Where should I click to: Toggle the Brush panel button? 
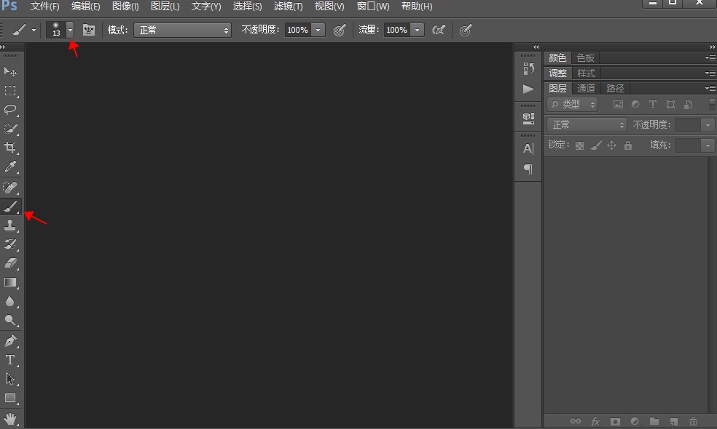(x=89, y=30)
